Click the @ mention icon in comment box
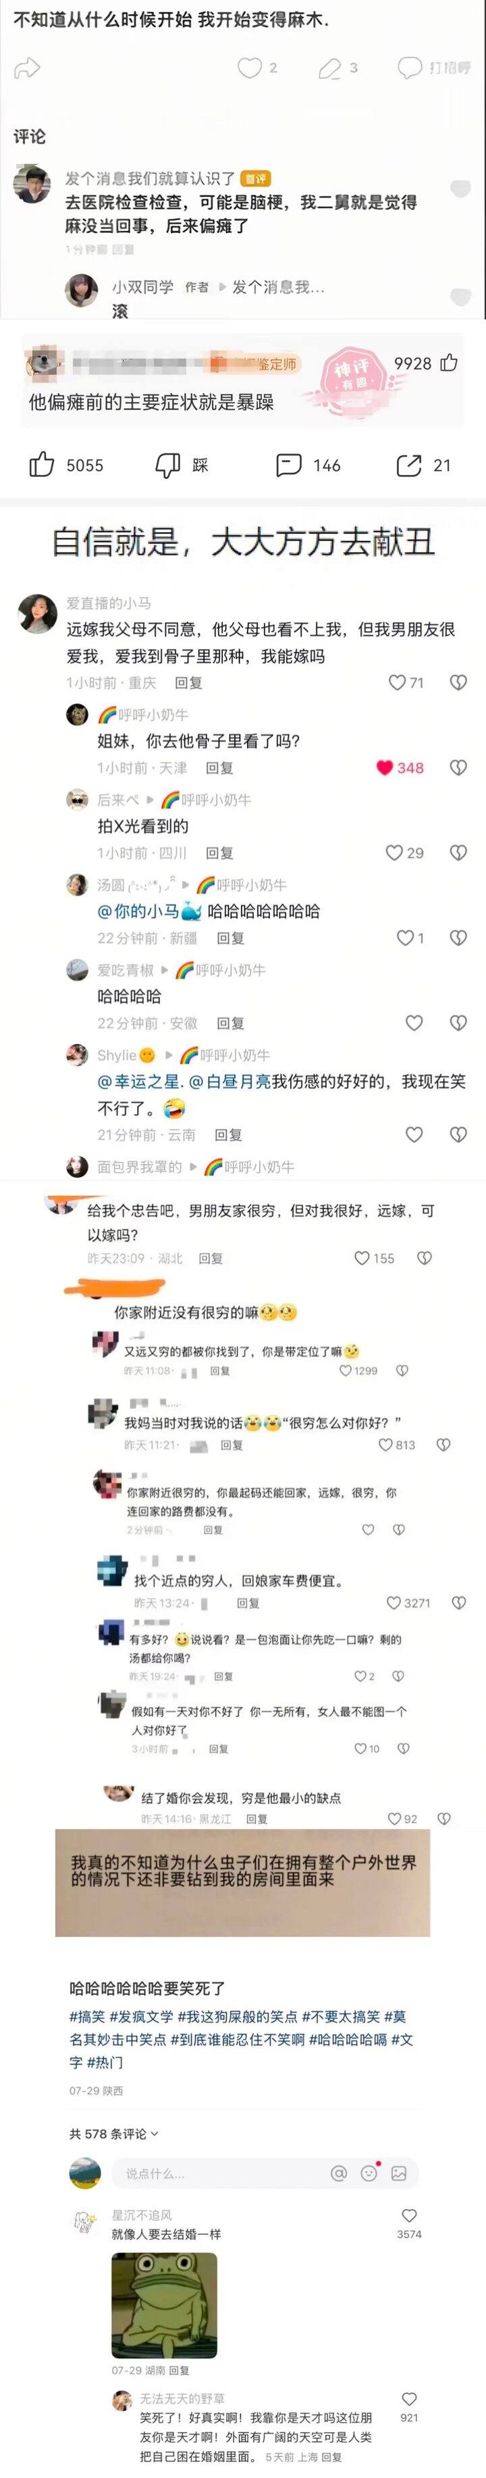Viewport: 486px width, 2478px height. (x=338, y=2172)
